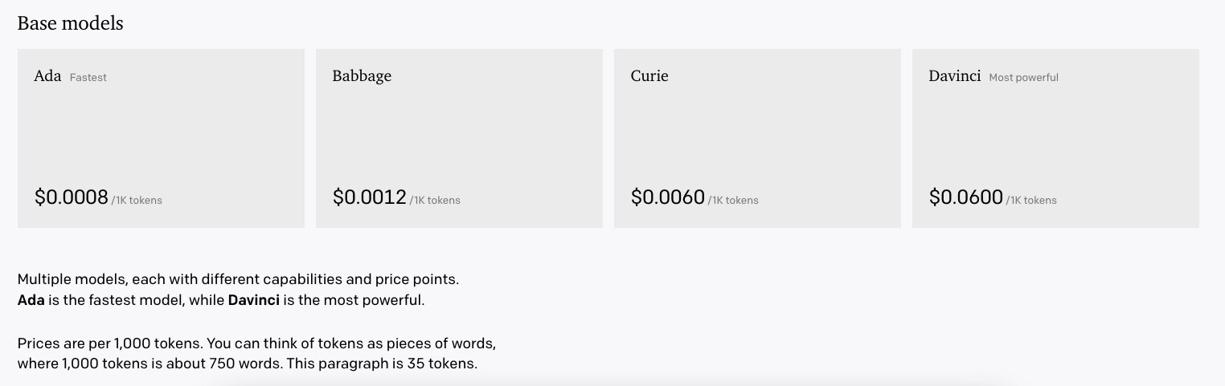
Task: Click the $0.0060 price for Curie
Action: 668,197
